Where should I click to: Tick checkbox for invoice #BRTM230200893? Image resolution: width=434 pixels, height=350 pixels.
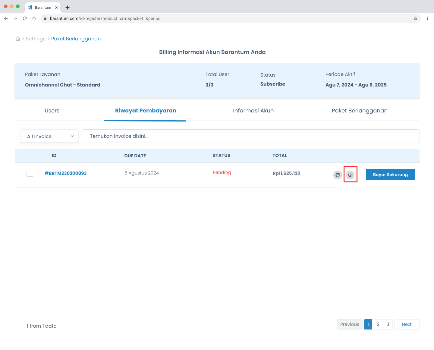(x=30, y=173)
